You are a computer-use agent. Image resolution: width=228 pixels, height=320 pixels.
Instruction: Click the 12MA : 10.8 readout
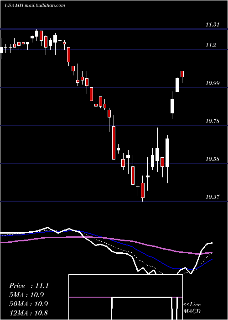tap(29, 313)
